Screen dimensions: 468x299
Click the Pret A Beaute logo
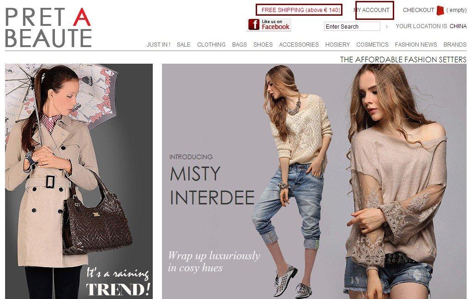pos(48,27)
